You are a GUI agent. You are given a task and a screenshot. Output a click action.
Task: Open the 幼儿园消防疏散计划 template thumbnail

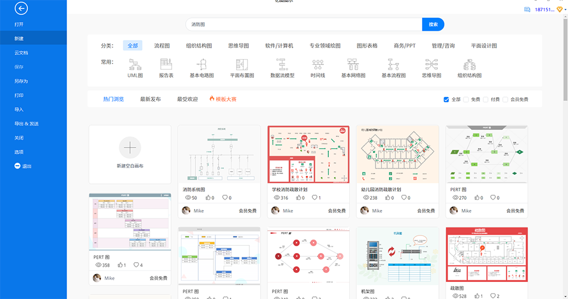(398, 154)
